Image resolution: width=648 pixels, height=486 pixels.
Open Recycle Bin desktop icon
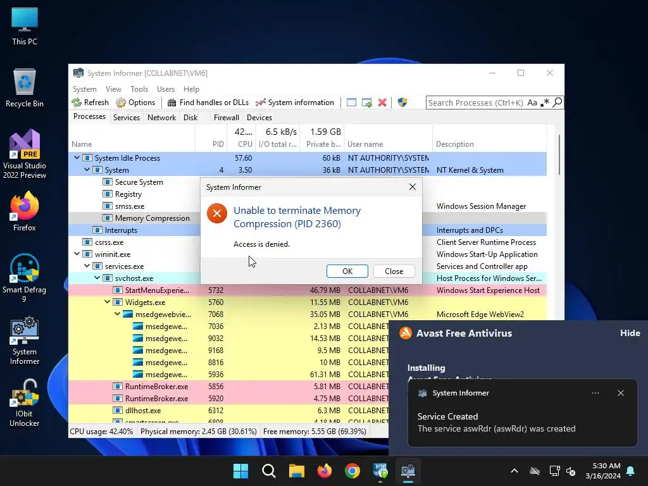tap(25, 88)
